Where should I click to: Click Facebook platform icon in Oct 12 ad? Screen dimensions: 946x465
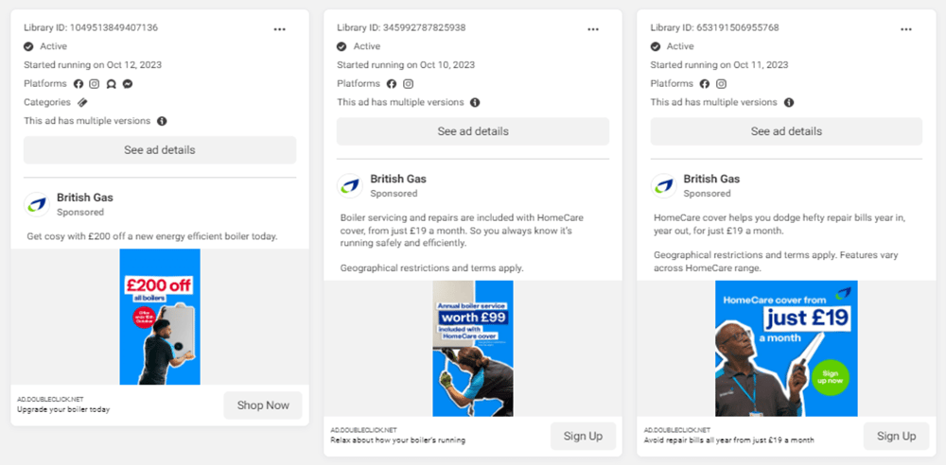tap(79, 84)
